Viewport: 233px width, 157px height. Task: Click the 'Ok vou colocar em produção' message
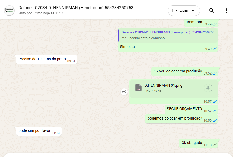[x=185, y=72]
